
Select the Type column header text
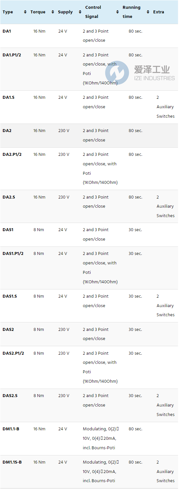click(8, 12)
